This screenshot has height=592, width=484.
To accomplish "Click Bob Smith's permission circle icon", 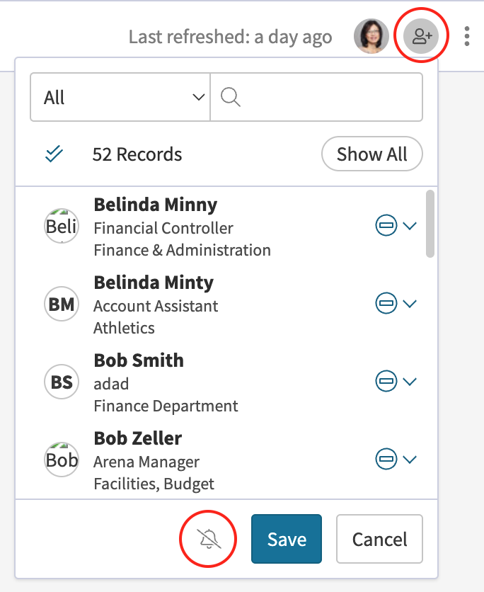I will click(386, 381).
